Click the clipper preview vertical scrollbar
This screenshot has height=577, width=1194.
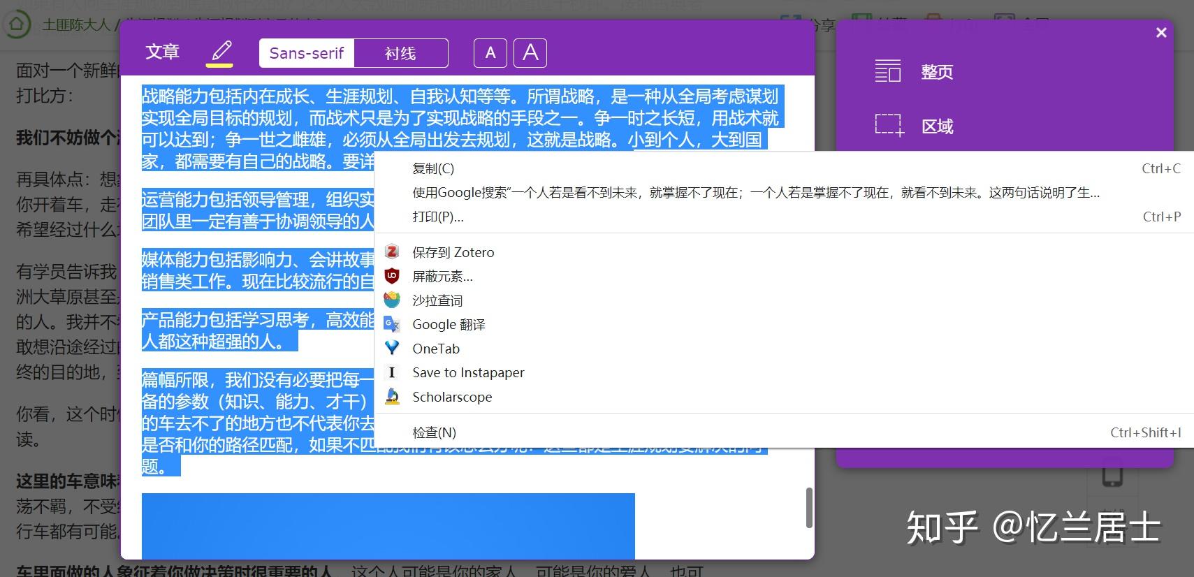(809, 507)
